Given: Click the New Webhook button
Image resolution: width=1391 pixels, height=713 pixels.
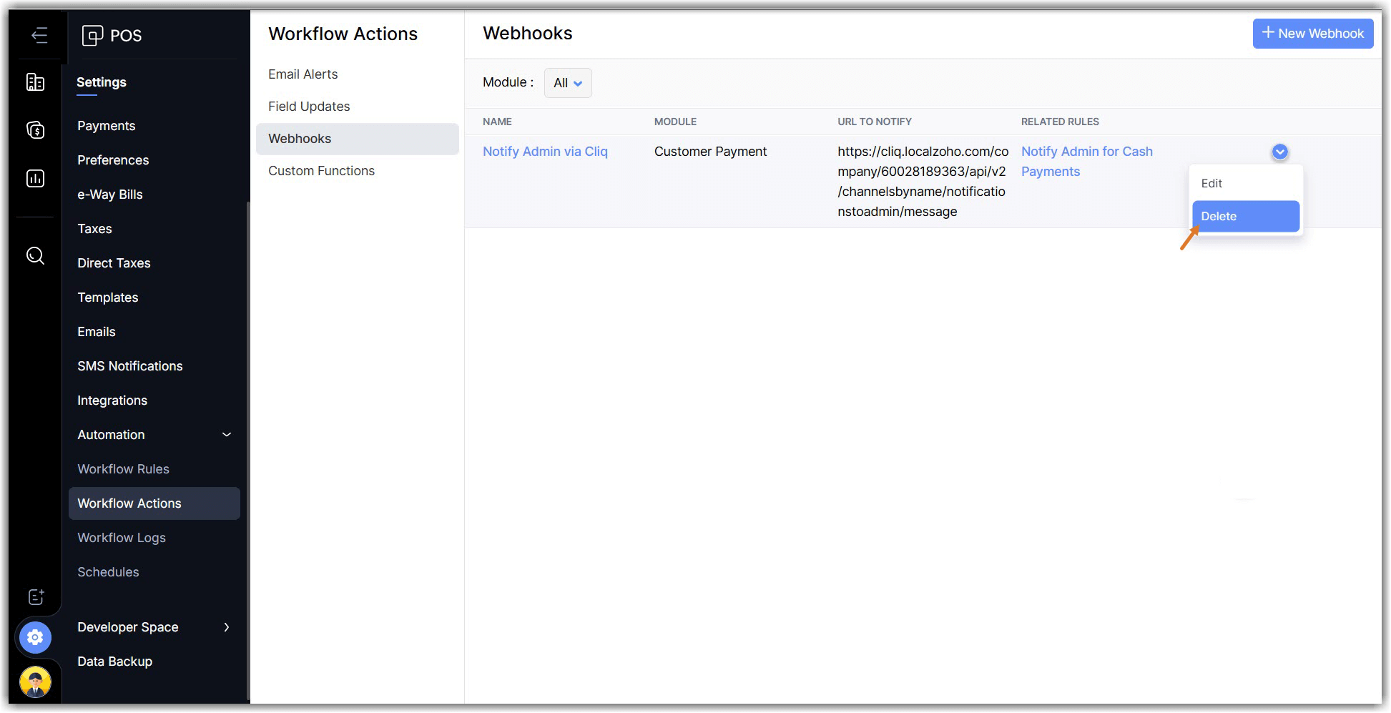Looking at the screenshot, I should (x=1312, y=34).
